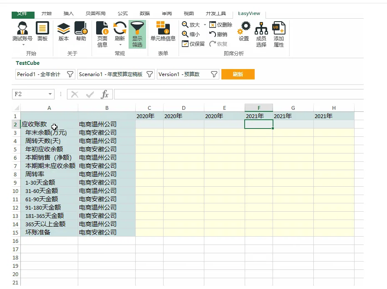387x289 pixels.
Task: Click the formula bar confirm checkmark
Action: (x=90, y=94)
